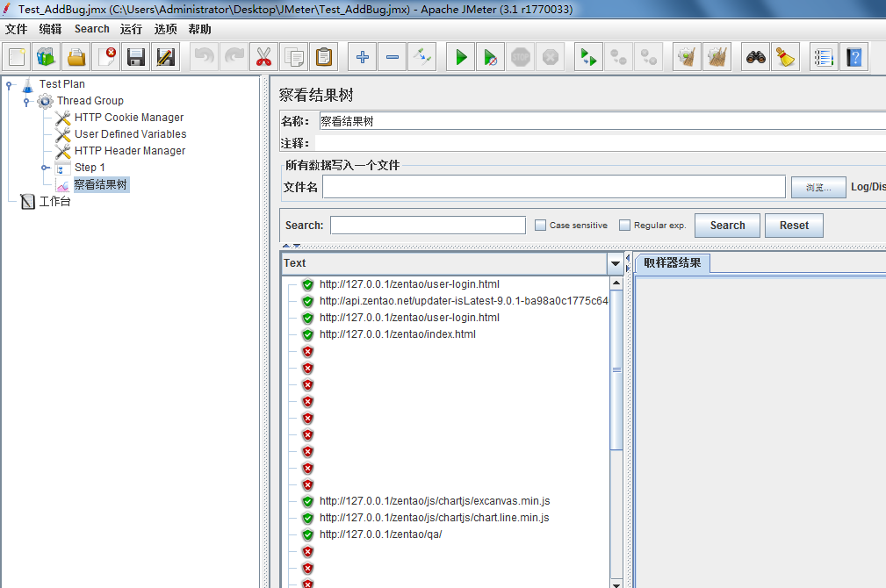This screenshot has height=588, width=886.
Task: Open the 文件 menu
Action: [x=17, y=29]
